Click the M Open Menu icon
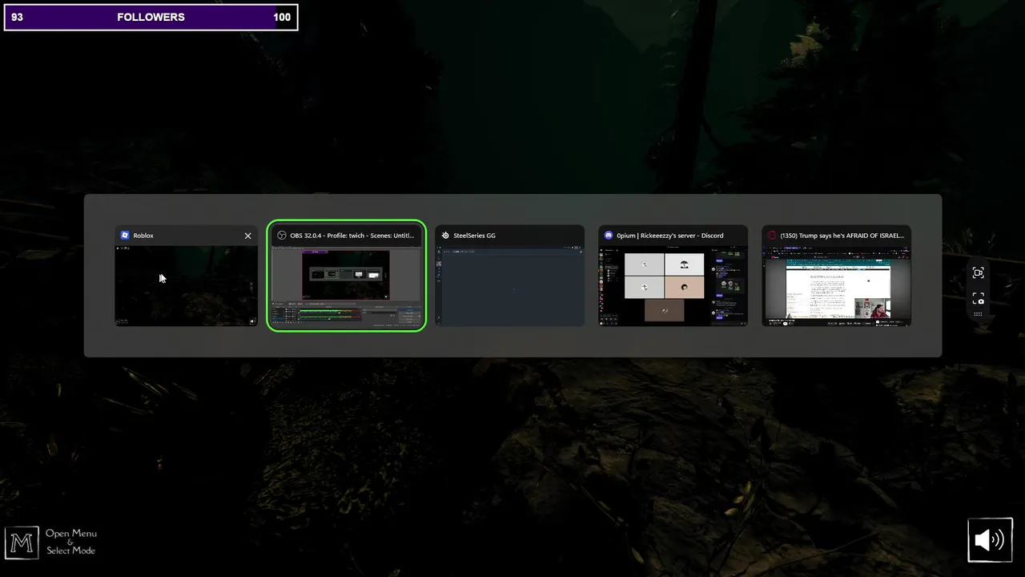The height and width of the screenshot is (577, 1025). pos(22,543)
